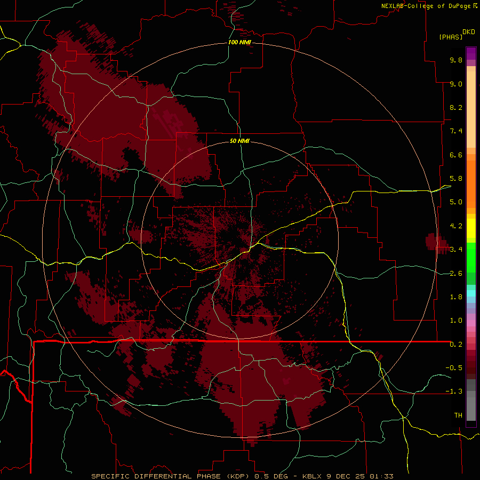Click the 1.0 value on the color scale

point(456,321)
